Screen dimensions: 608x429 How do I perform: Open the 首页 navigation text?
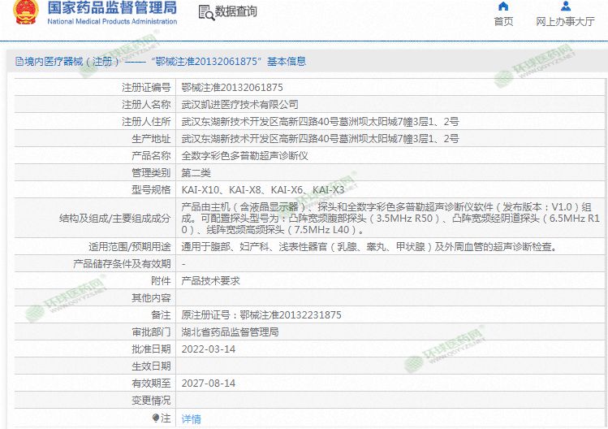(503, 22)
